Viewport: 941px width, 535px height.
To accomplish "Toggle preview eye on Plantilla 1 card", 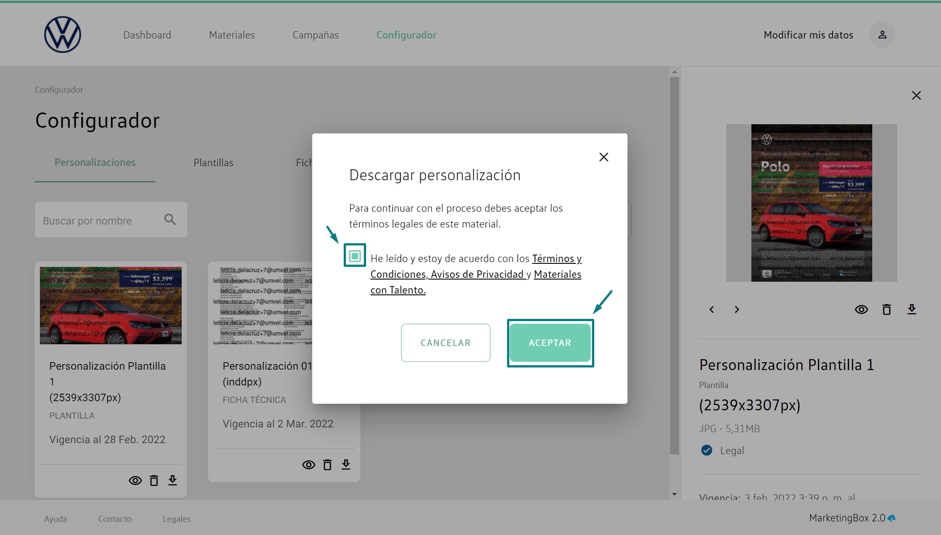I will pyautogui.click(x=135, y=480).
